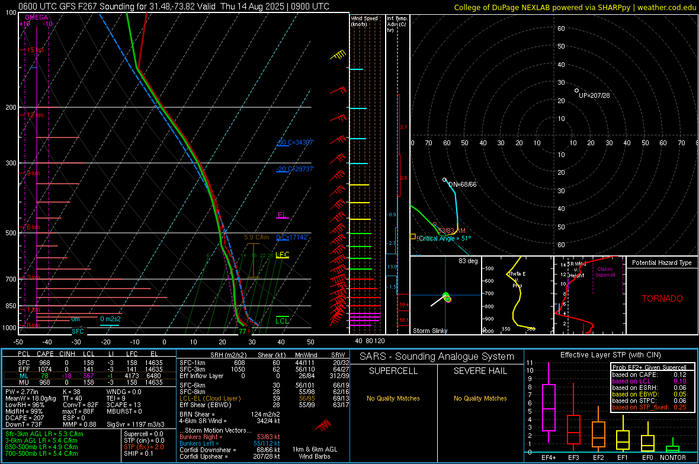Click the TORNADO hazard type text
Viewport: 699px width, 464px height.
click(x=662, y=299)
